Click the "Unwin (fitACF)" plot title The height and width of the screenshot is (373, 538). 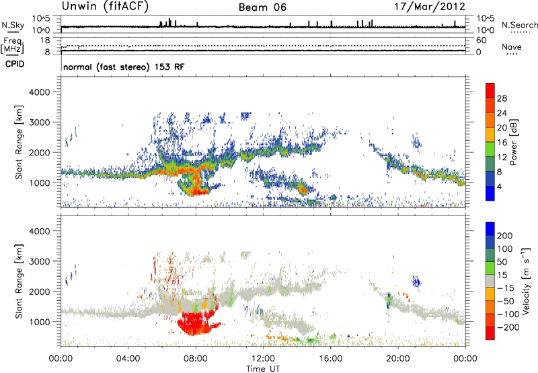pos(105,6)
